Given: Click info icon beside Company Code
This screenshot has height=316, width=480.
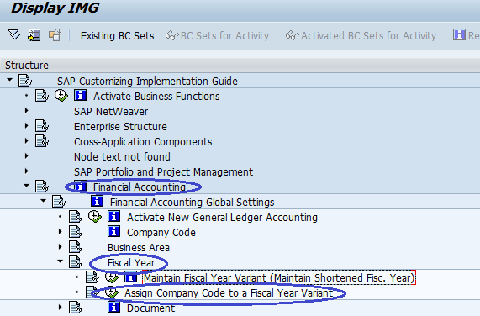Looking at the screenshot, I should (113, 232).
